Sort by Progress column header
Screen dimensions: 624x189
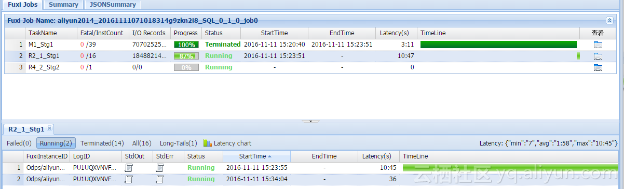coord(186,33)
